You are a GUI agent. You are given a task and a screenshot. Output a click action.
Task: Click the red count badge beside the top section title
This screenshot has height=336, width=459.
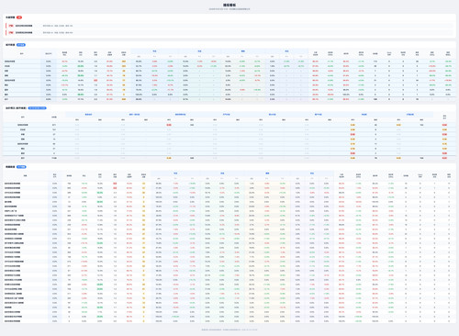pyautogui.click(x=19, y=17)
